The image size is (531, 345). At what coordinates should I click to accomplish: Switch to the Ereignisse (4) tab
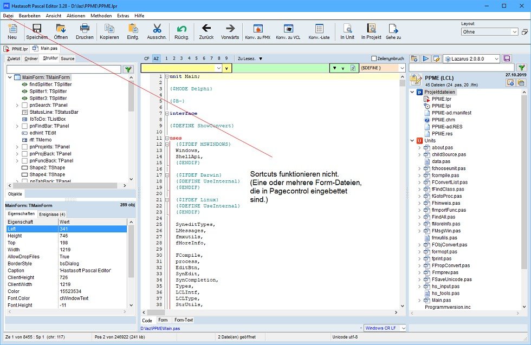tap(52, 214)
